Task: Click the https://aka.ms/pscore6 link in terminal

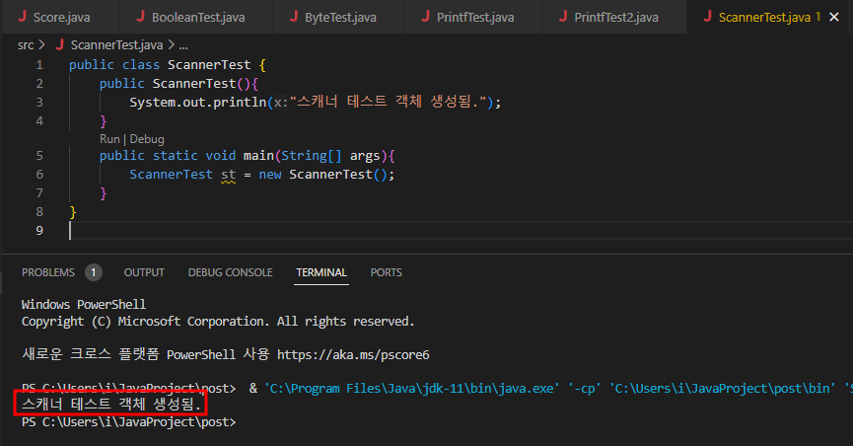Action: point(353,355)
